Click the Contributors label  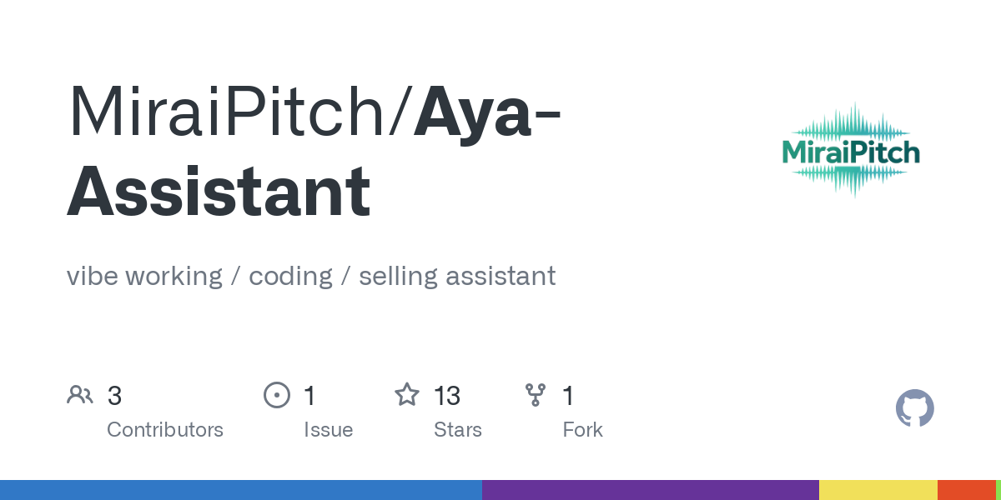point(165,430)
